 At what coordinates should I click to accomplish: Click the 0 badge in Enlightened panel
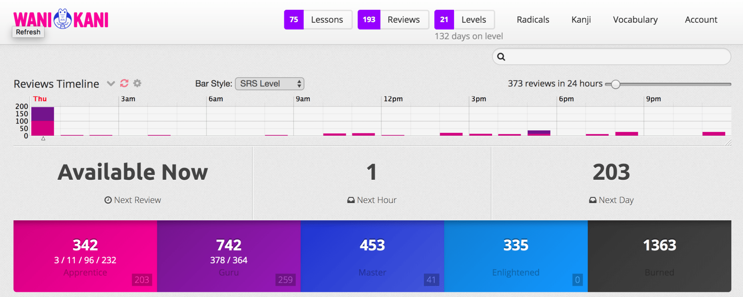[x=578, y=280]
